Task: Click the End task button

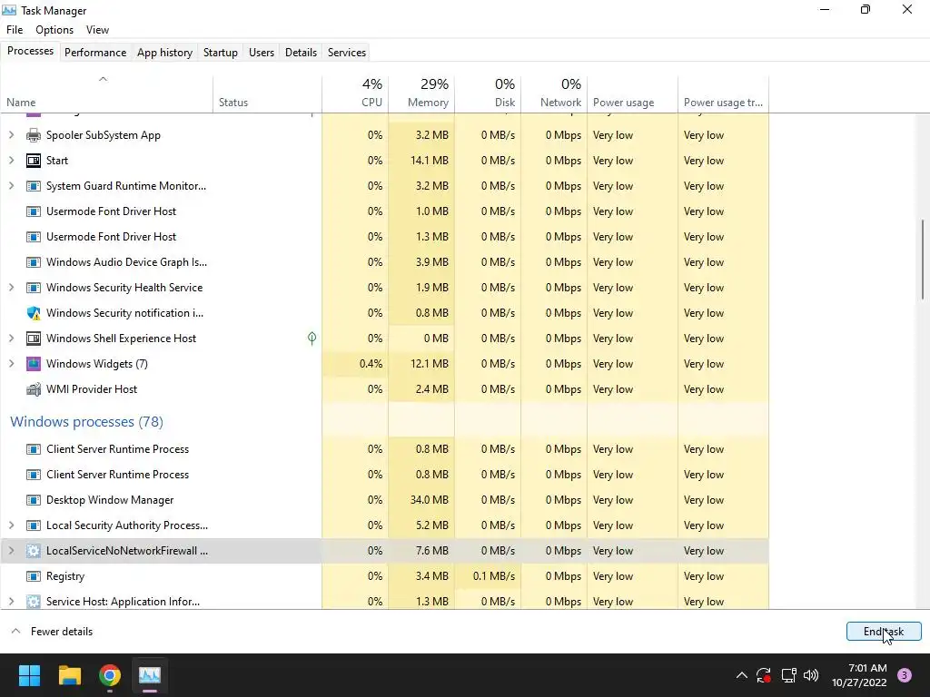Action: 884,632
